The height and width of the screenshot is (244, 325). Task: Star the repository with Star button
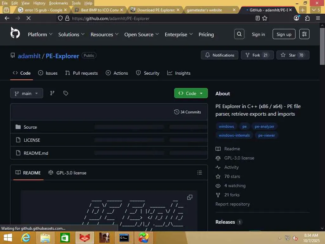click(x=293, y=55)
